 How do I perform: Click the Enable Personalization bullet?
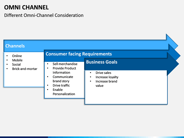64,92
